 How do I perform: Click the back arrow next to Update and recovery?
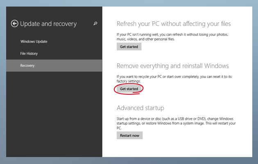14,23
